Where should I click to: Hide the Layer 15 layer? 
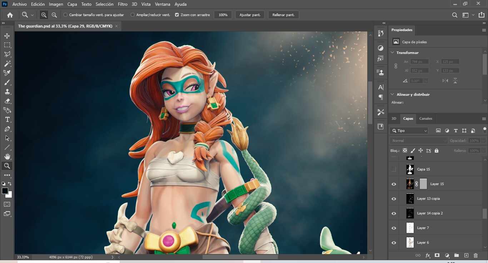tap(394, 184)
